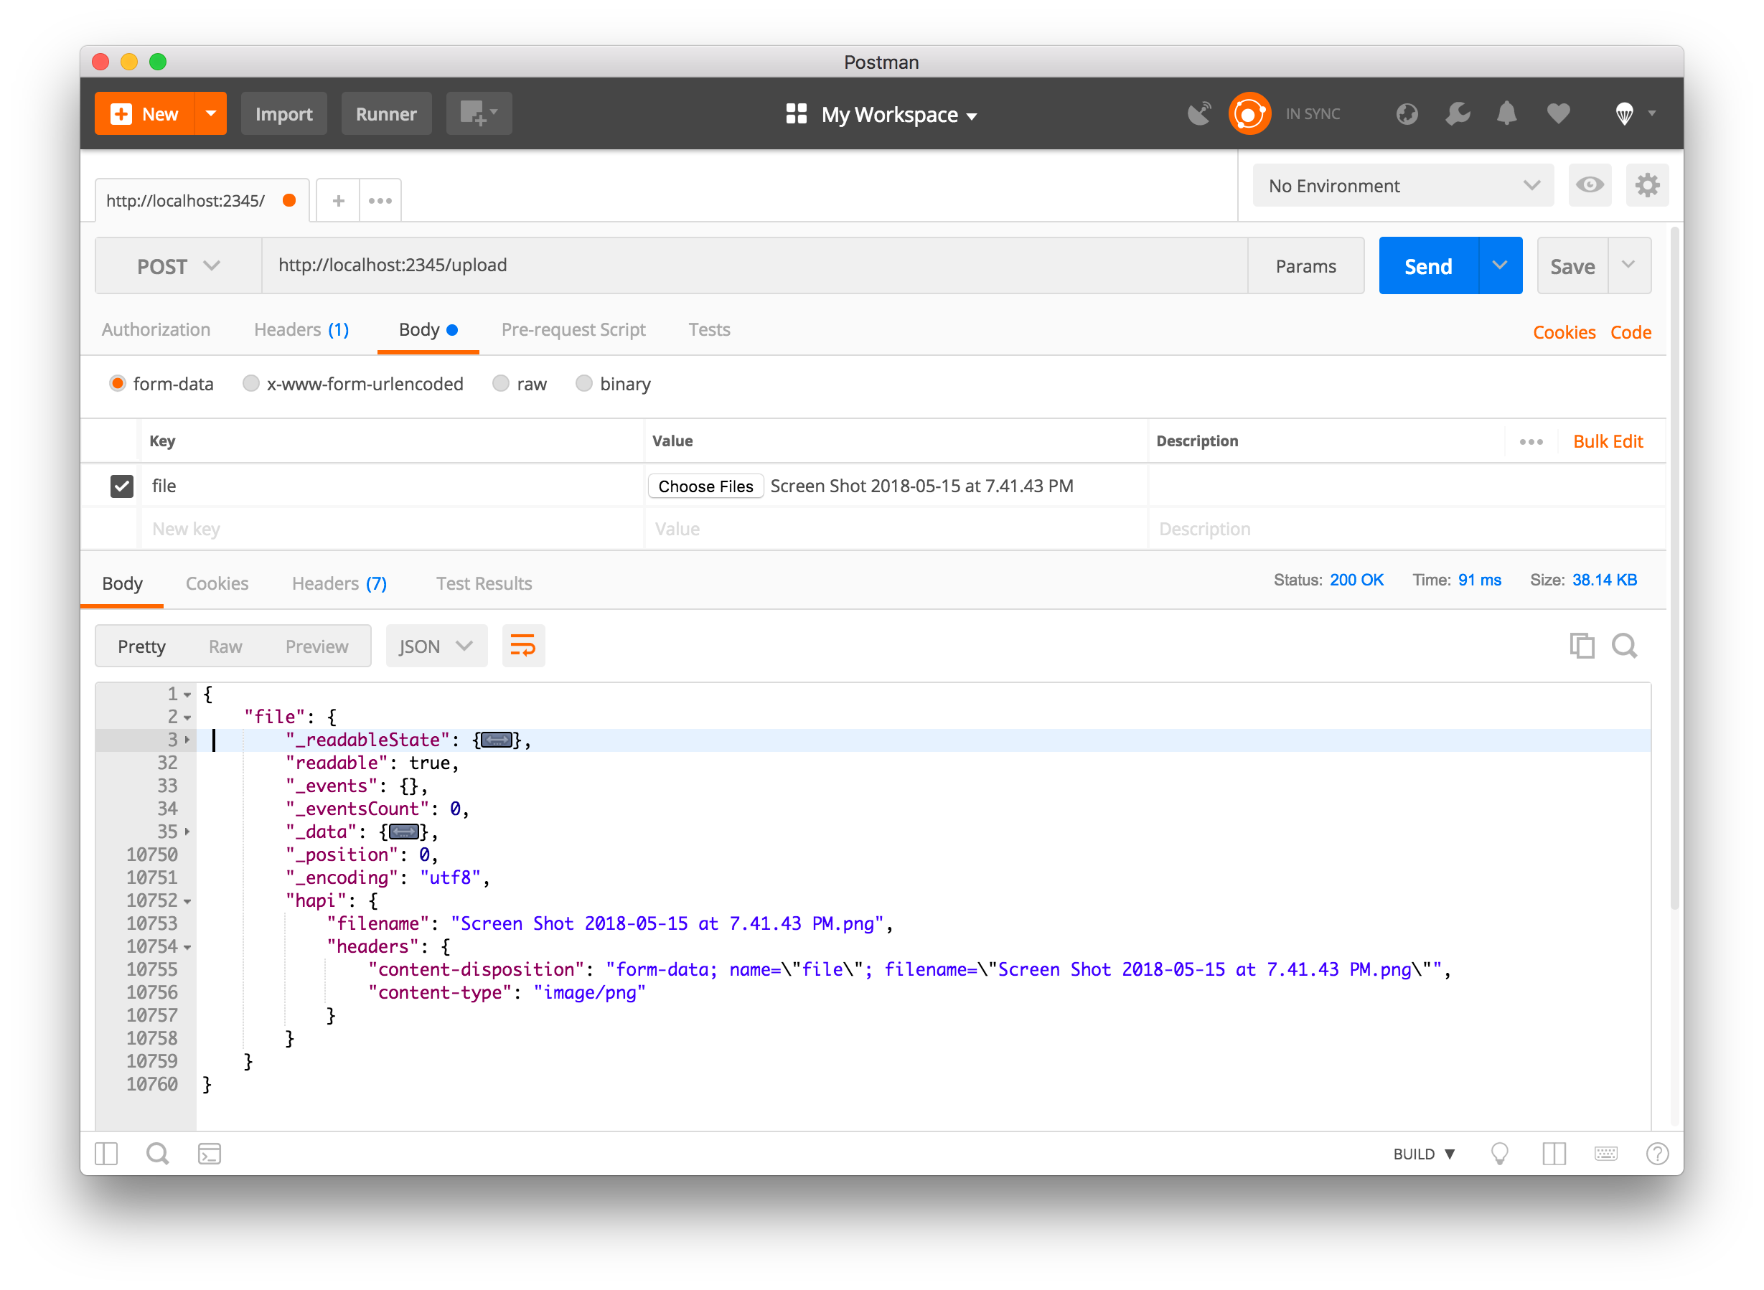Toggle the sidebar icon in status bar

pos(106,1154)
